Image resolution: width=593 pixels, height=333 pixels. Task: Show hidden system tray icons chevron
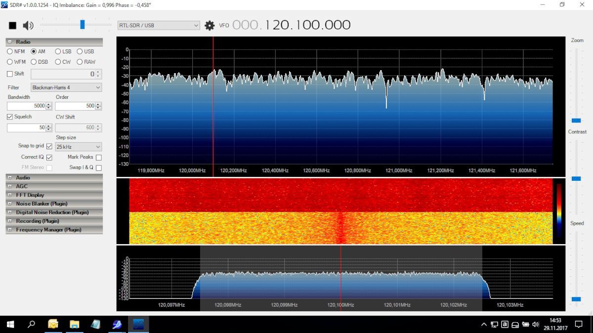pyautogui.click(x=484, y=325)
